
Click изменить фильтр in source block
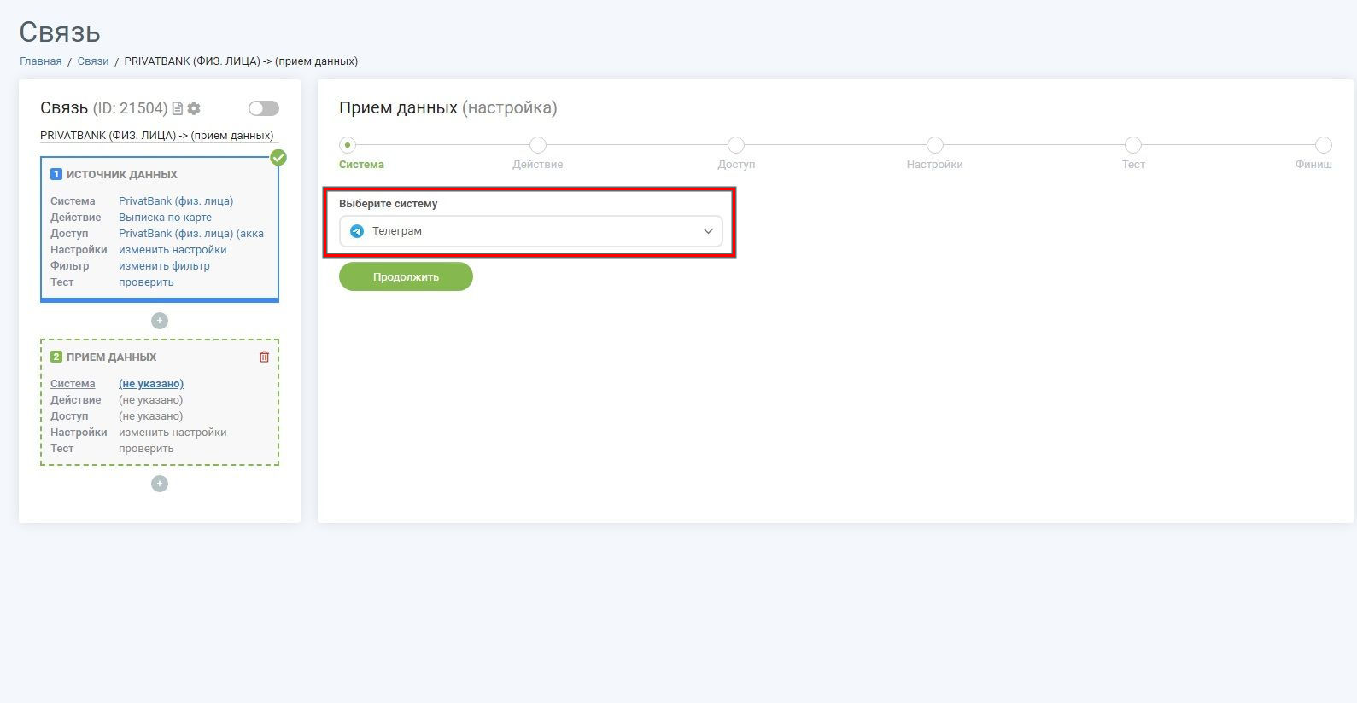164,266
